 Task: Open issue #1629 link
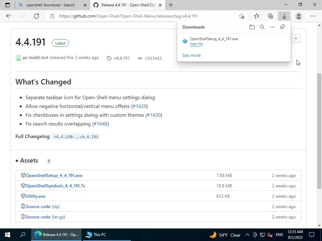tap(139, 106)
